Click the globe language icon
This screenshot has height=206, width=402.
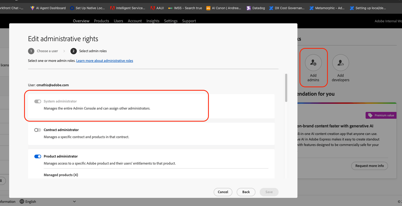tap(22, 202)
